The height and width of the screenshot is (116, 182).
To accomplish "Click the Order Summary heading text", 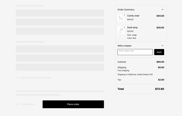I will 126,10.
